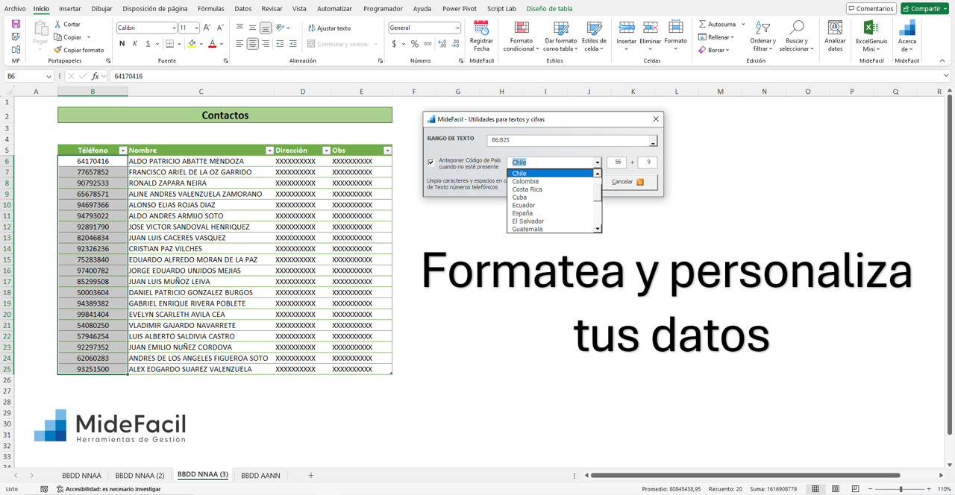
Task: Open the fill color dropdown arrow
Action: pos(201,44)
